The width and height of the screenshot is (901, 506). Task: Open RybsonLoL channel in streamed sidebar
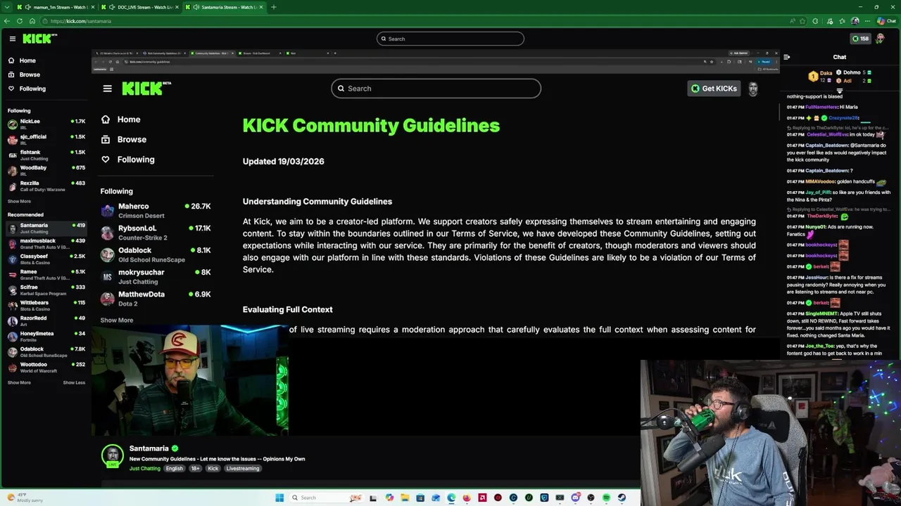(156, 232)
